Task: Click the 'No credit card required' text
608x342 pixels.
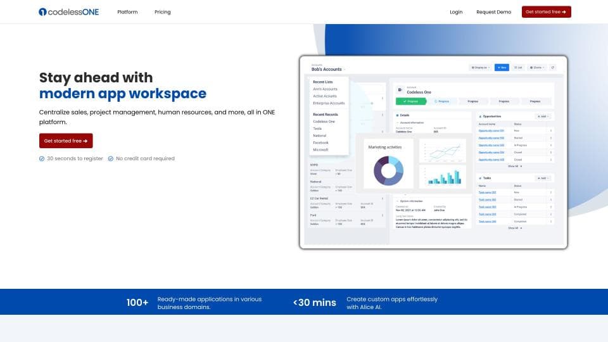Action: click(145, 158)
